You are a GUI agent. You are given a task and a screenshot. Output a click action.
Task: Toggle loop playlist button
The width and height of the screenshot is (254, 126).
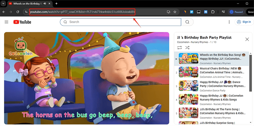179,48
